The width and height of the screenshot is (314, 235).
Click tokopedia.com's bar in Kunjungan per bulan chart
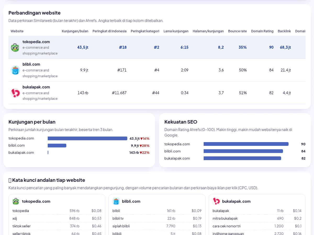[x=87, y=138]
